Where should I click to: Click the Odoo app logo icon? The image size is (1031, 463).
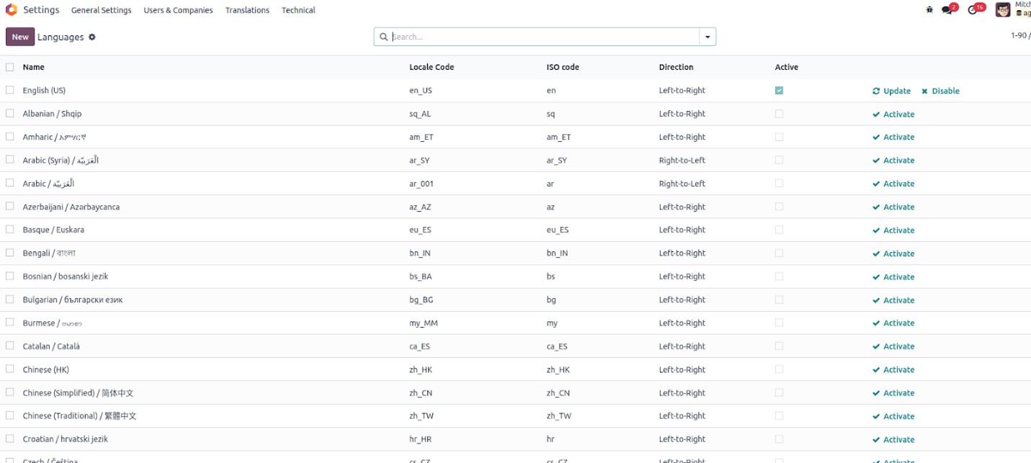pyautogui.click(x=11, y=10)
